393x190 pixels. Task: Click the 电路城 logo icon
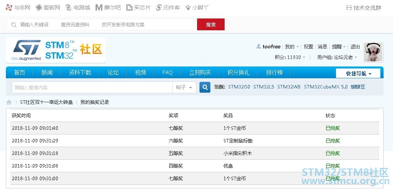tap(68, 7)
